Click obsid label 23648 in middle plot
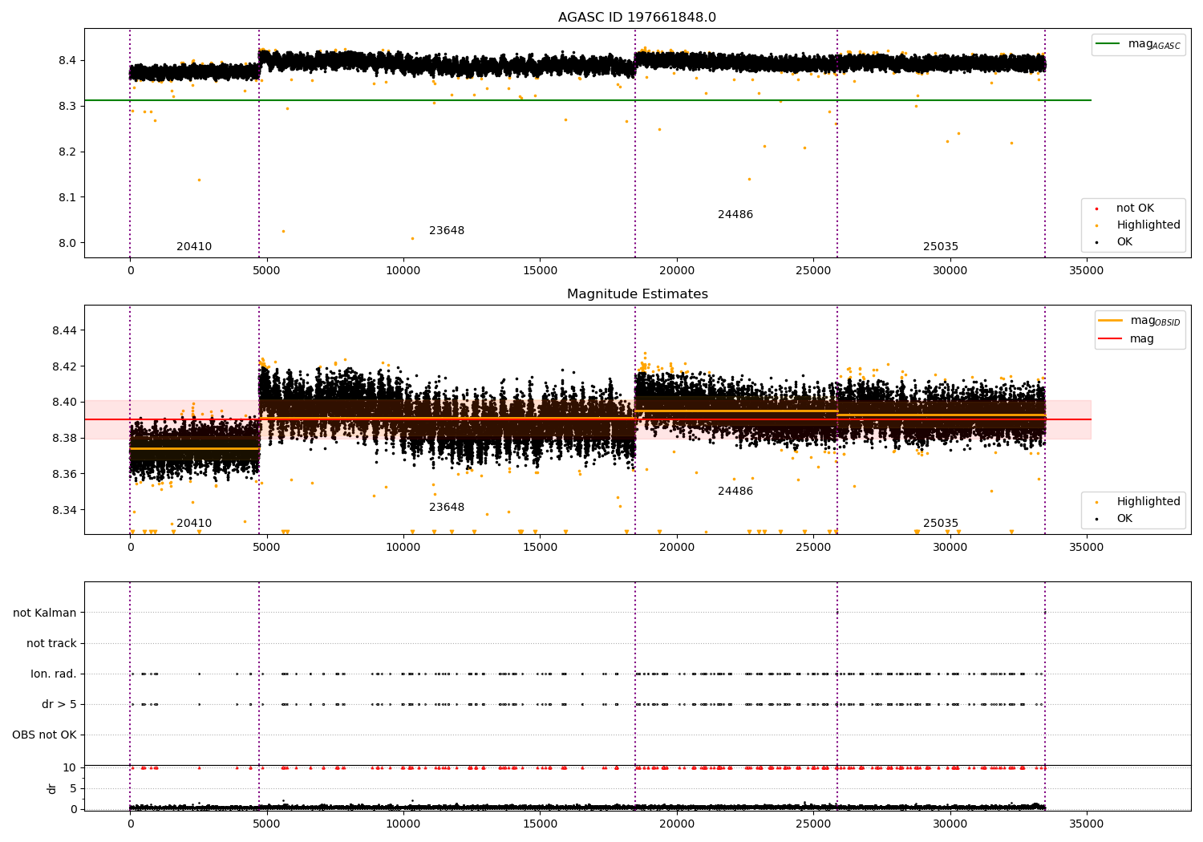 coord(447,507)
